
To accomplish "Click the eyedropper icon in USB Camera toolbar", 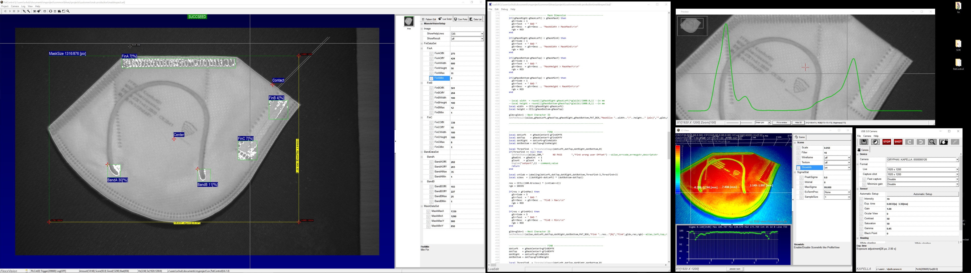I will 955,142.
